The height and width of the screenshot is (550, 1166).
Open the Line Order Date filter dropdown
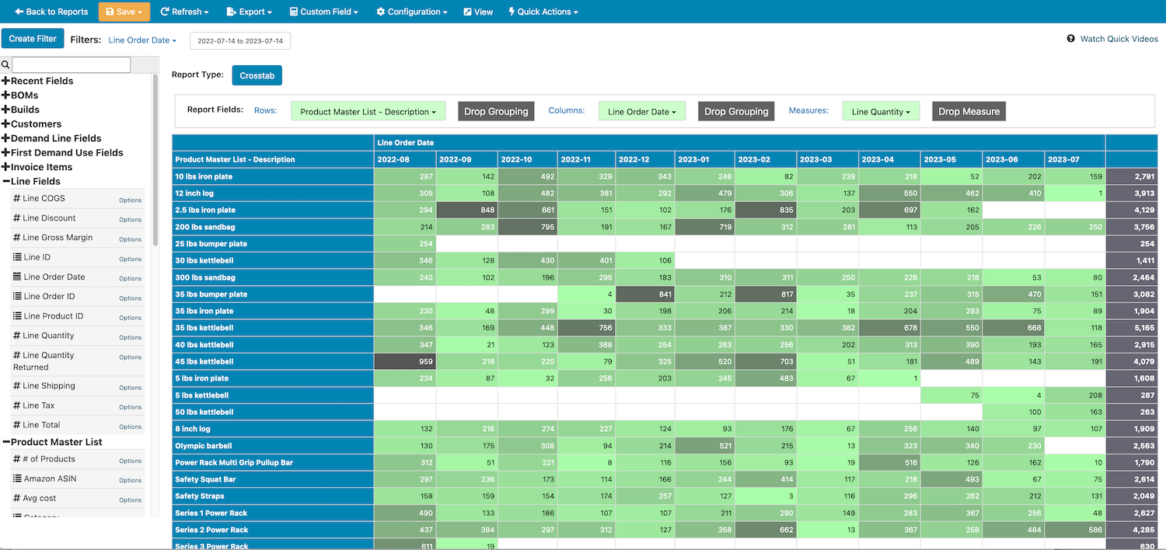[x=142, y=40]
